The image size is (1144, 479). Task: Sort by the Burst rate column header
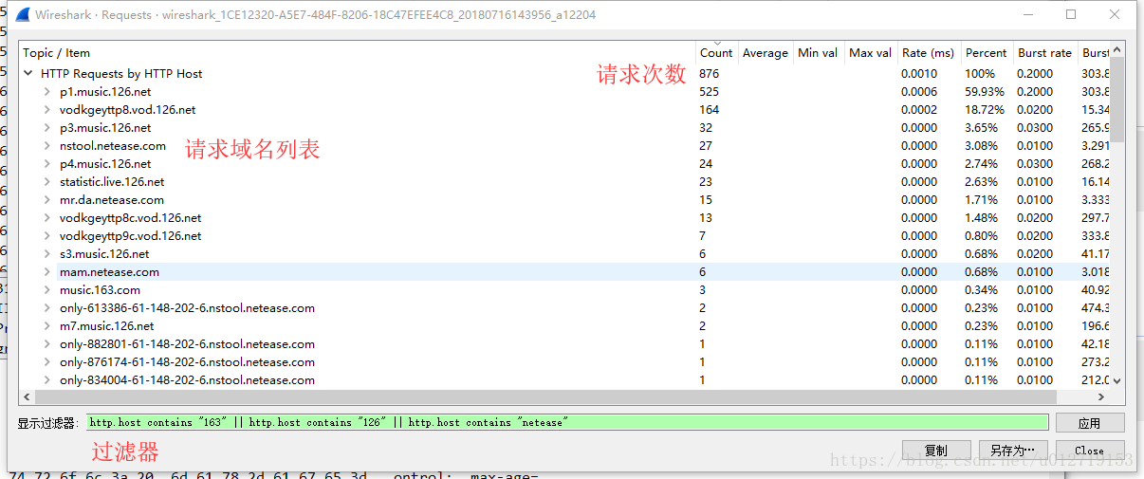pyautogui.click(x=1044, y=53)
